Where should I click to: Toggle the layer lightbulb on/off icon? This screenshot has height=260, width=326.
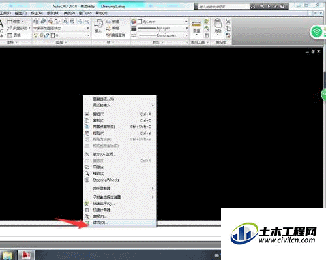pos(36,35)
